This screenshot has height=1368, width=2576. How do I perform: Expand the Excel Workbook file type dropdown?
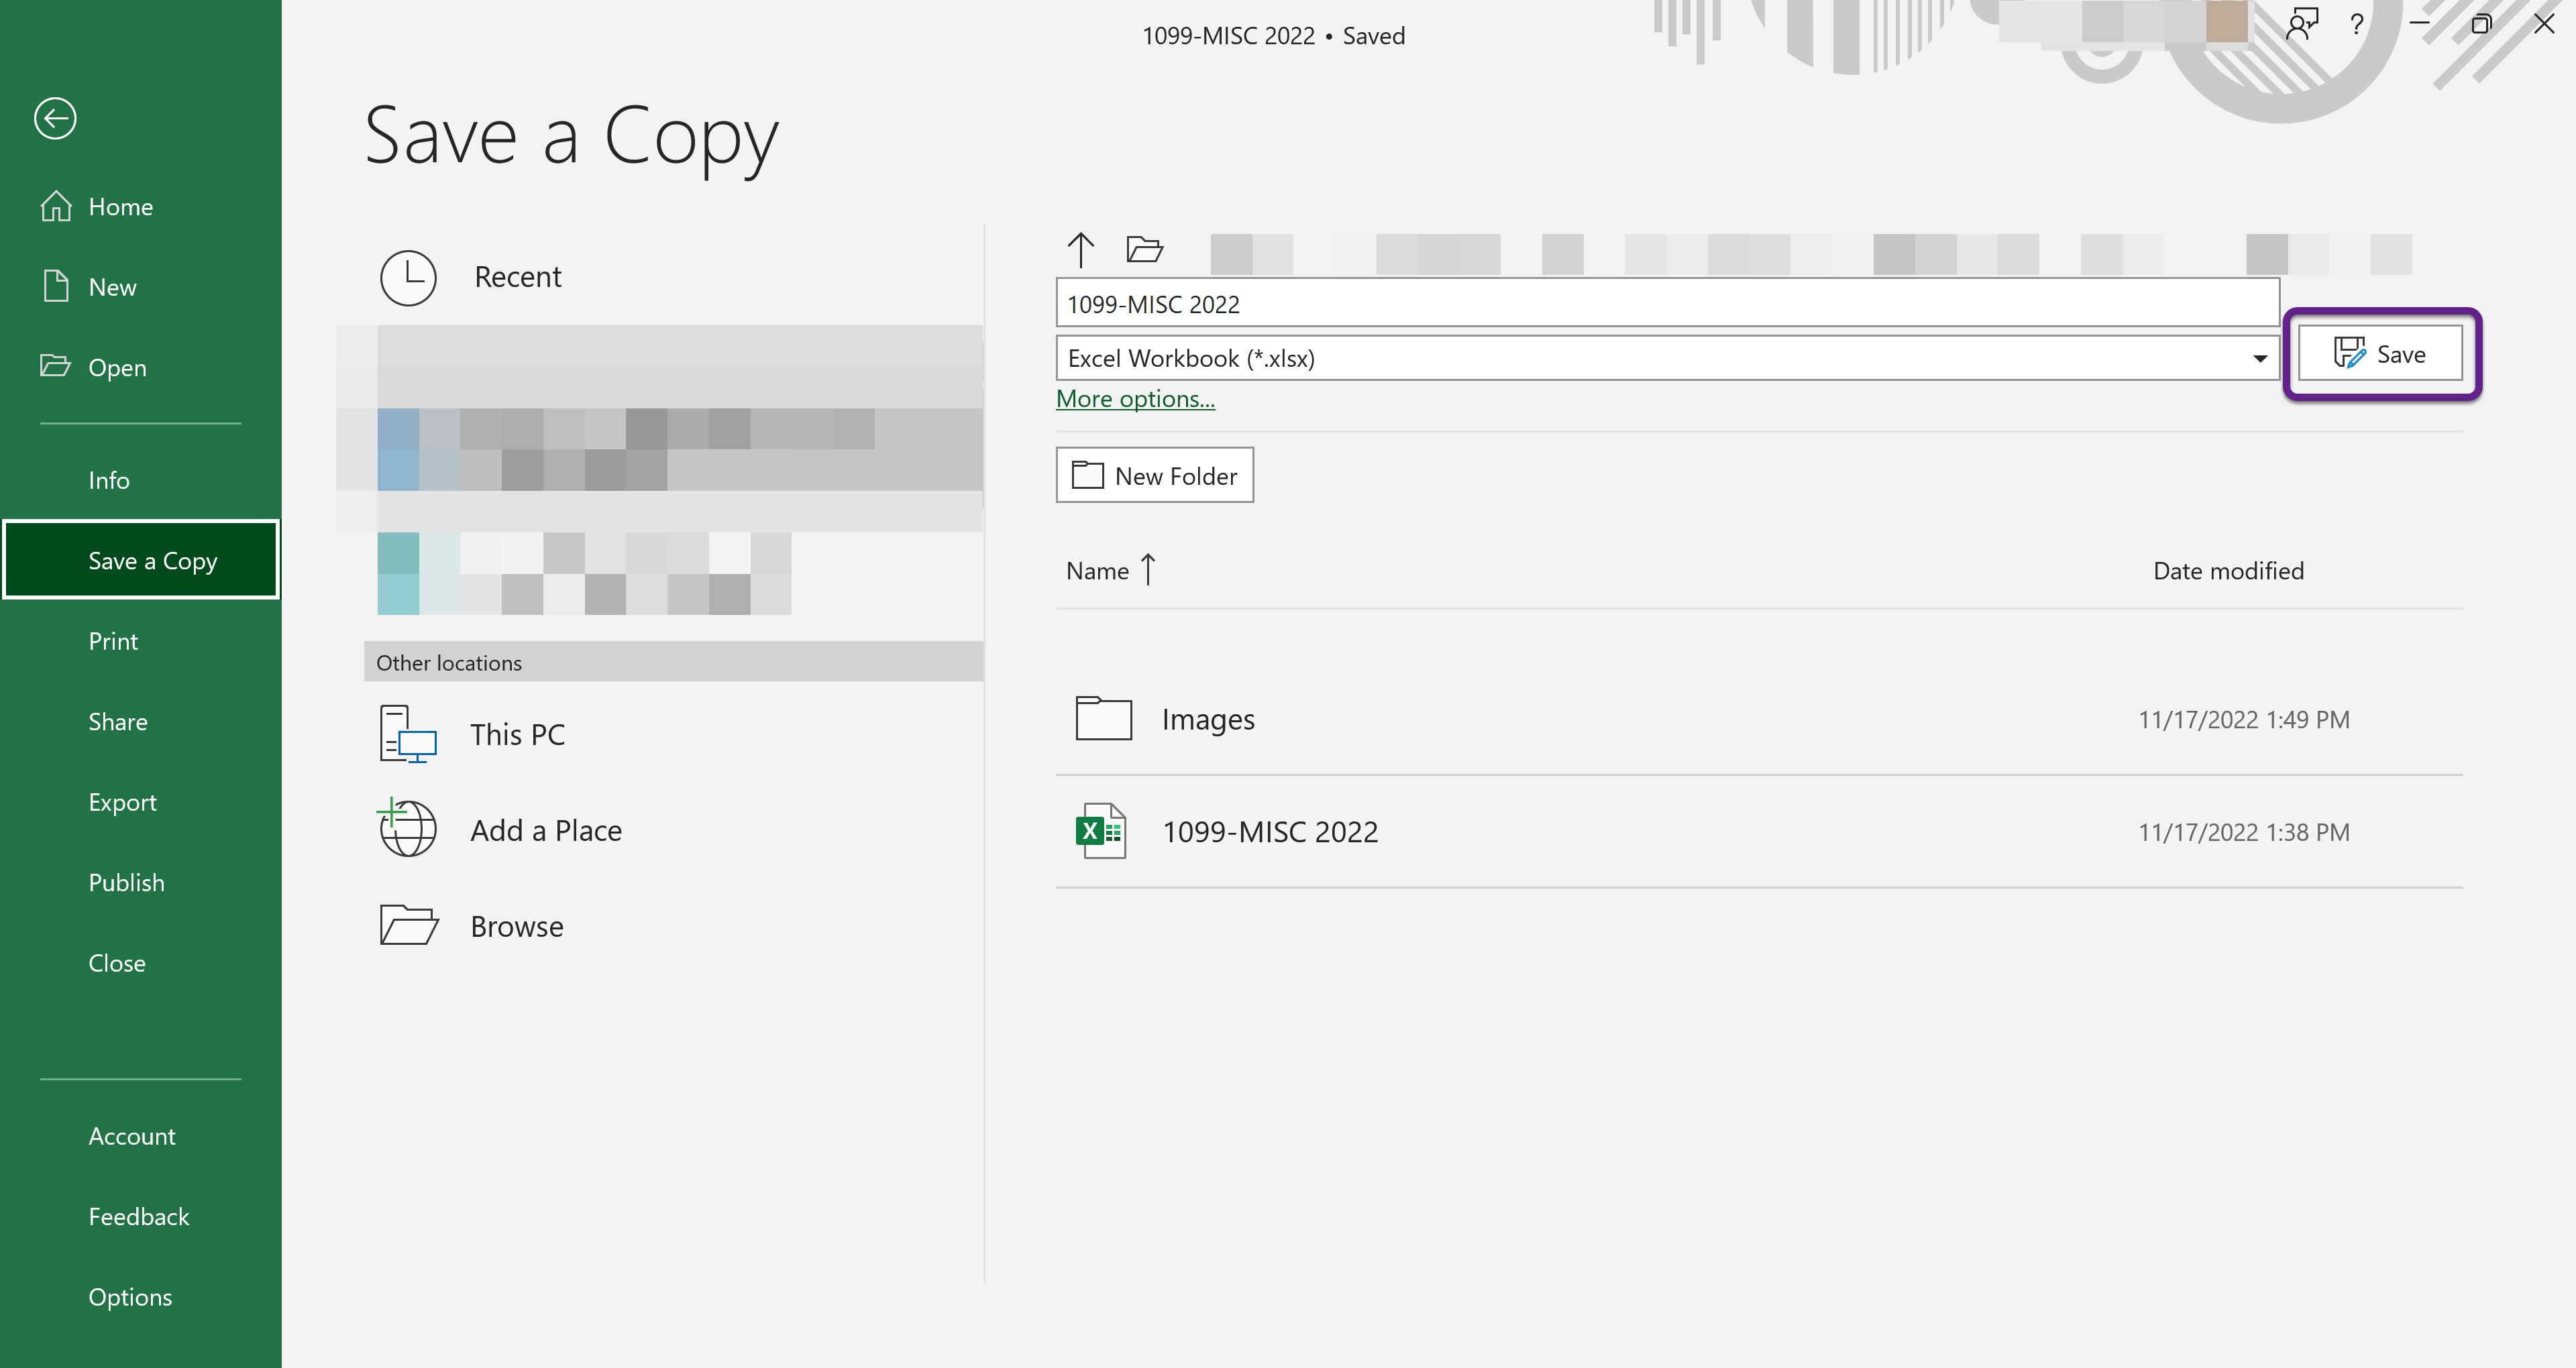(x=2259, y=358)
